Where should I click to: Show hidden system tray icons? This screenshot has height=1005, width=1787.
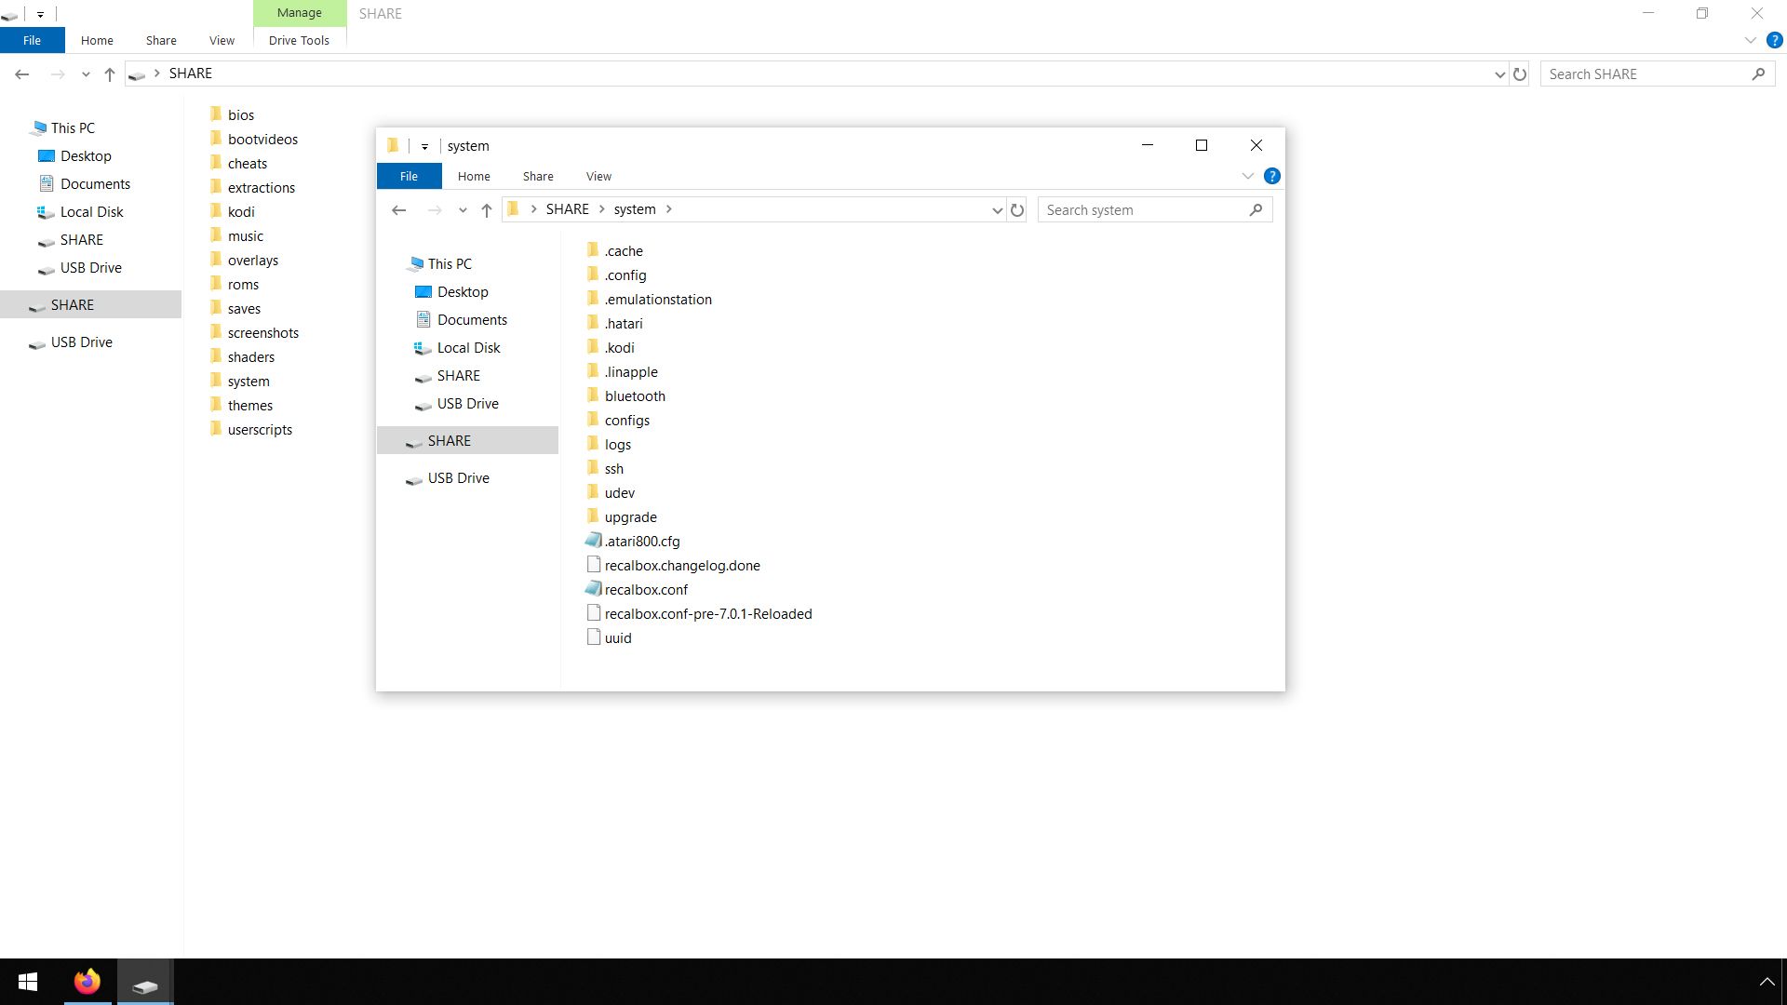click(1766, 982)
